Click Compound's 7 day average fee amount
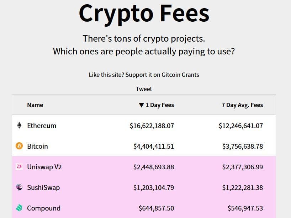Image resolution: width=291 pixels, height=218 pixels. tap(245, 208)
